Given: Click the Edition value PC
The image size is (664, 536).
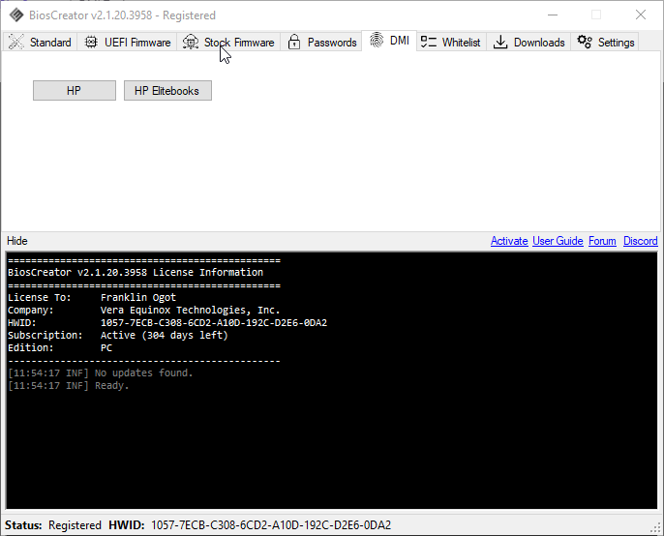Looking at the screenshot, I should (106, 348).
